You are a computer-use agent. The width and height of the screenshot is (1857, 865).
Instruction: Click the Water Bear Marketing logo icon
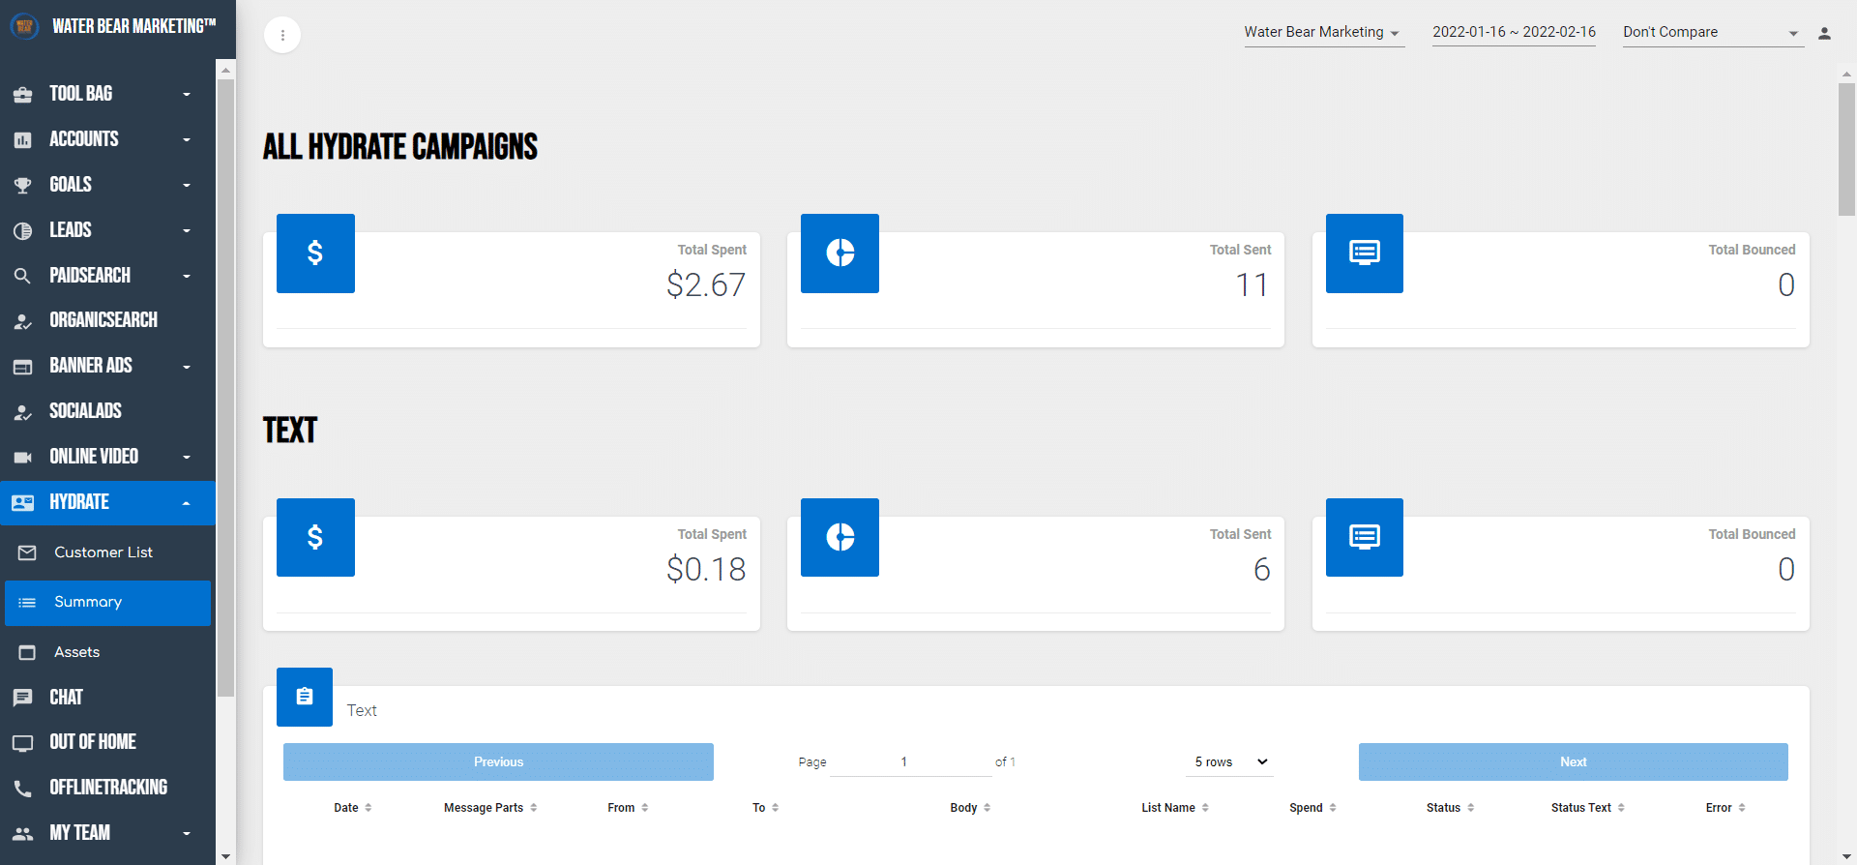(24, 26)
